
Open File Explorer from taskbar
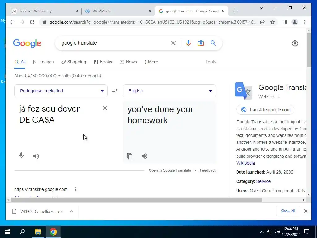38,232
